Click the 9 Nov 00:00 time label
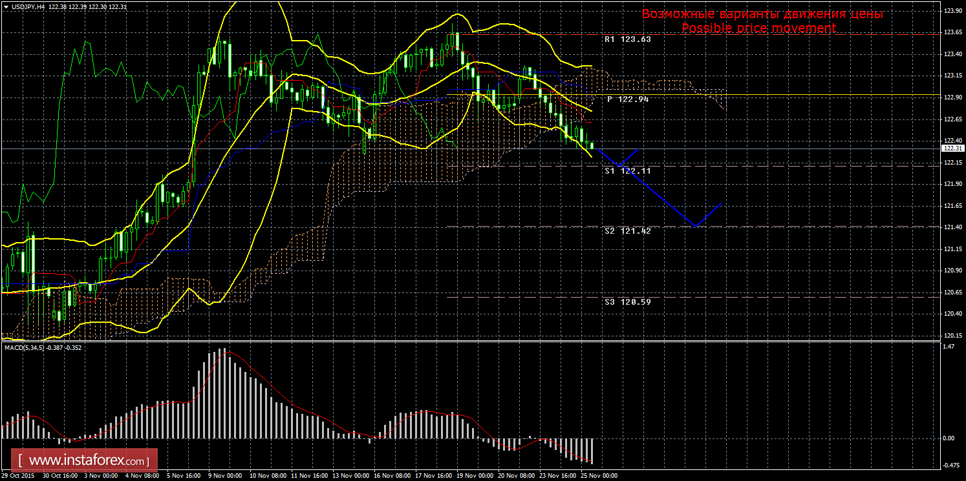Image resolution: width=966 pixels, height=481 pixels. coord(226,476)
